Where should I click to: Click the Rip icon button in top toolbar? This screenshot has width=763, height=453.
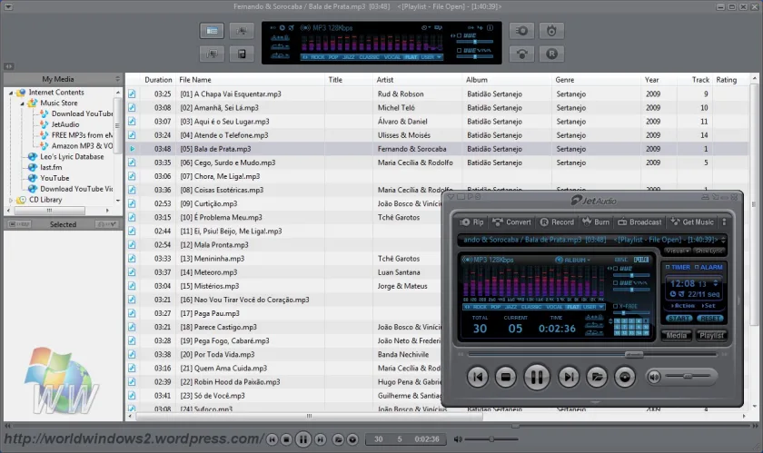pyautogui.click(x=521, y=31)
